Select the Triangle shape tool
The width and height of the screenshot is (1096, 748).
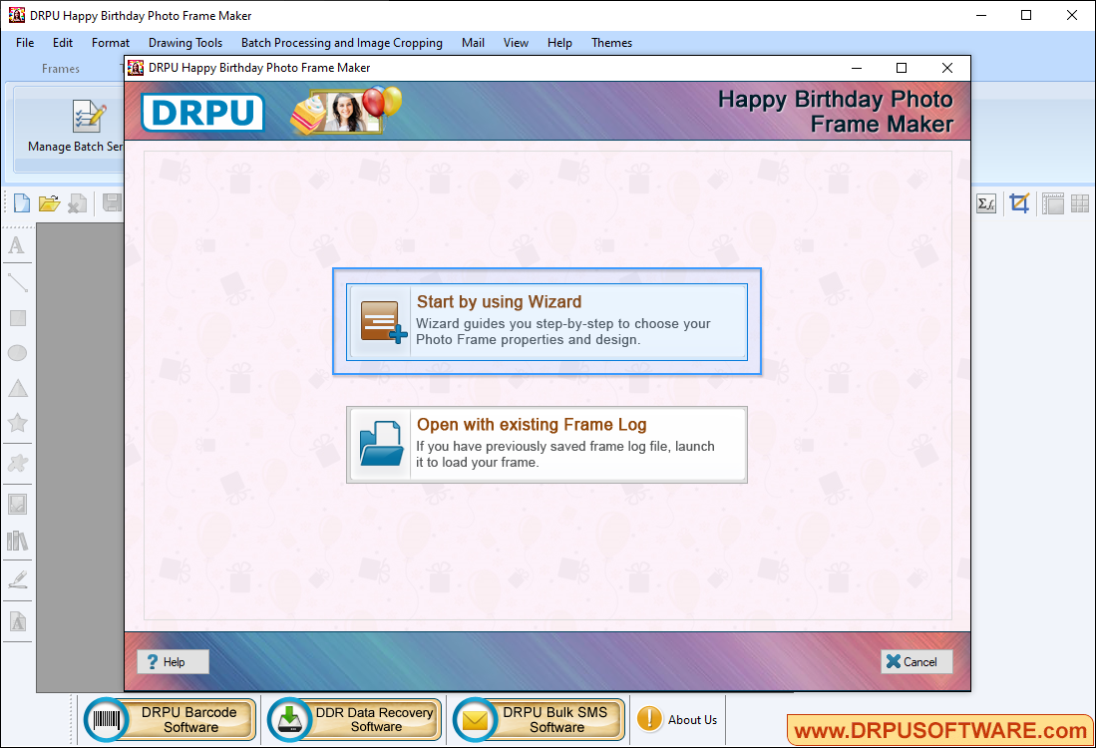(x=16, y=388)
